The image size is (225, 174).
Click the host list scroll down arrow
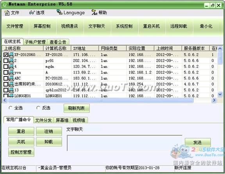(220, 94)
